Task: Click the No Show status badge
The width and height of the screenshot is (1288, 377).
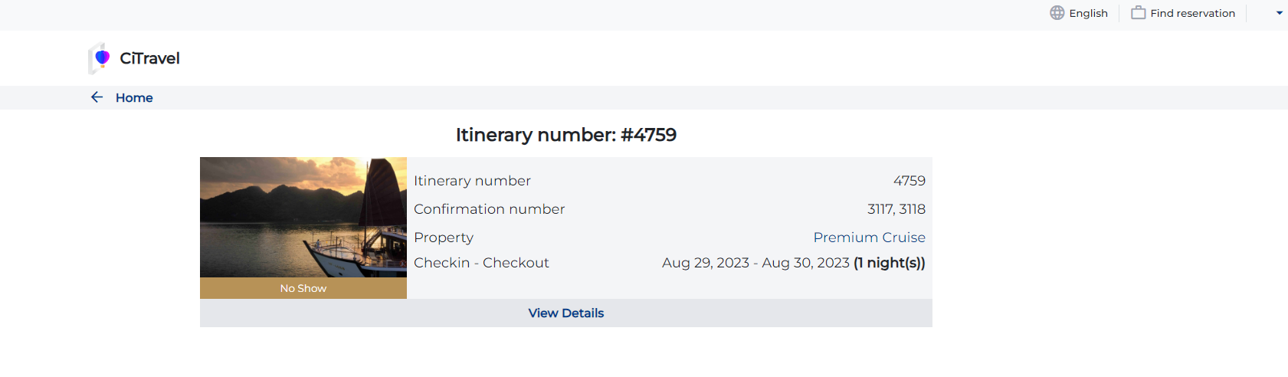Action: tap(303, 288)
